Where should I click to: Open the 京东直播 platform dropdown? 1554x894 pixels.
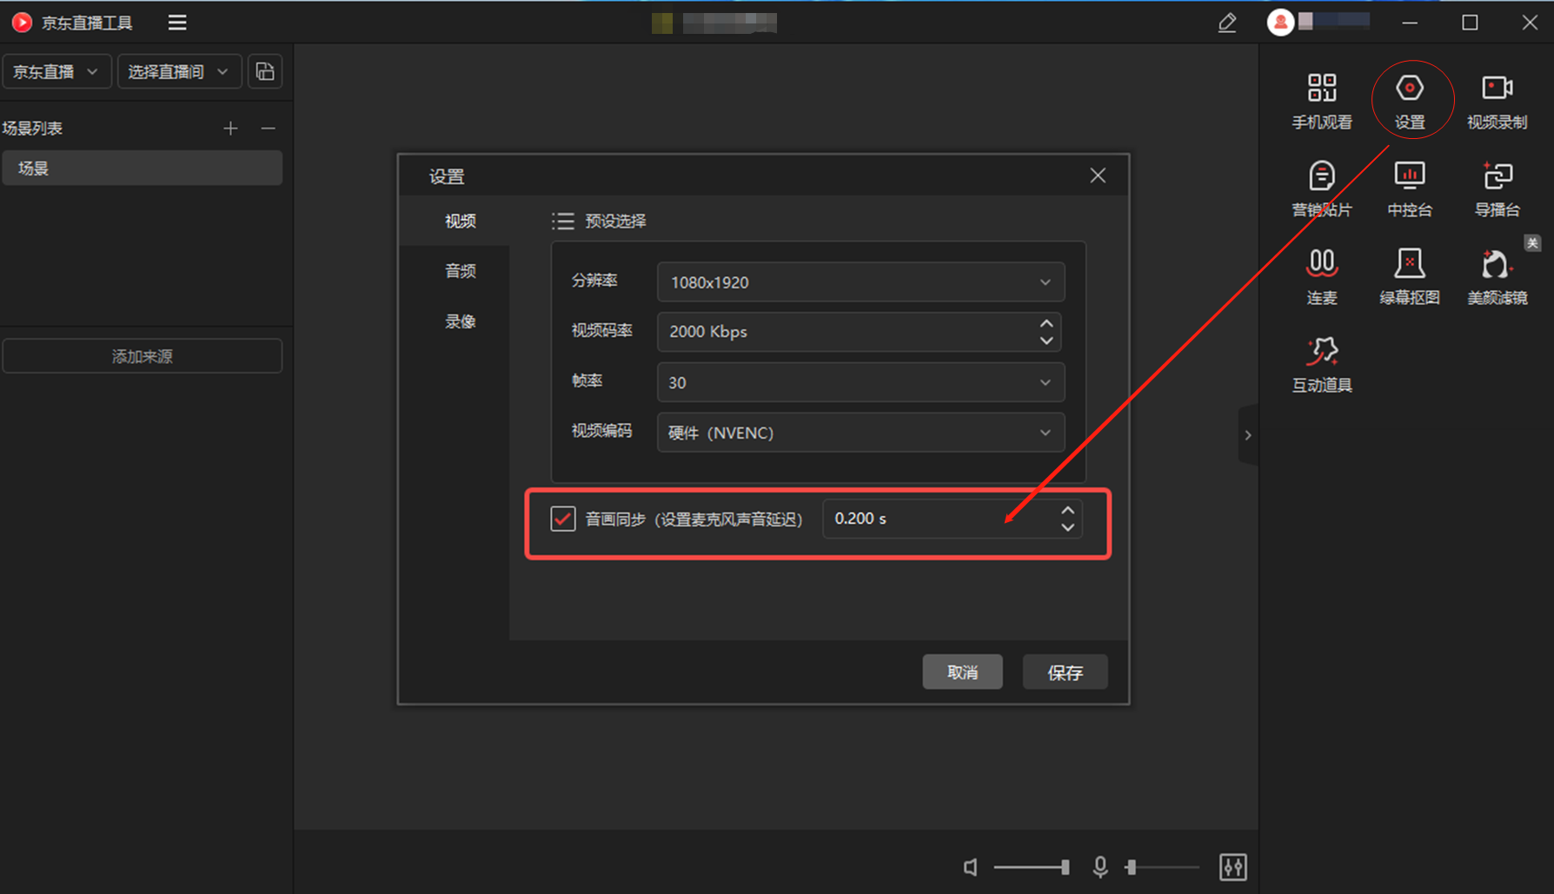point(56,71)
